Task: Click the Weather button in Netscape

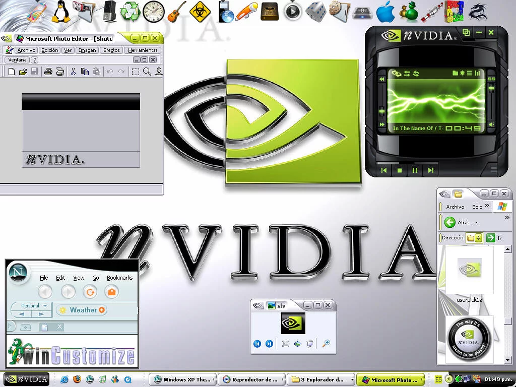Action: [x=82, y=310]
